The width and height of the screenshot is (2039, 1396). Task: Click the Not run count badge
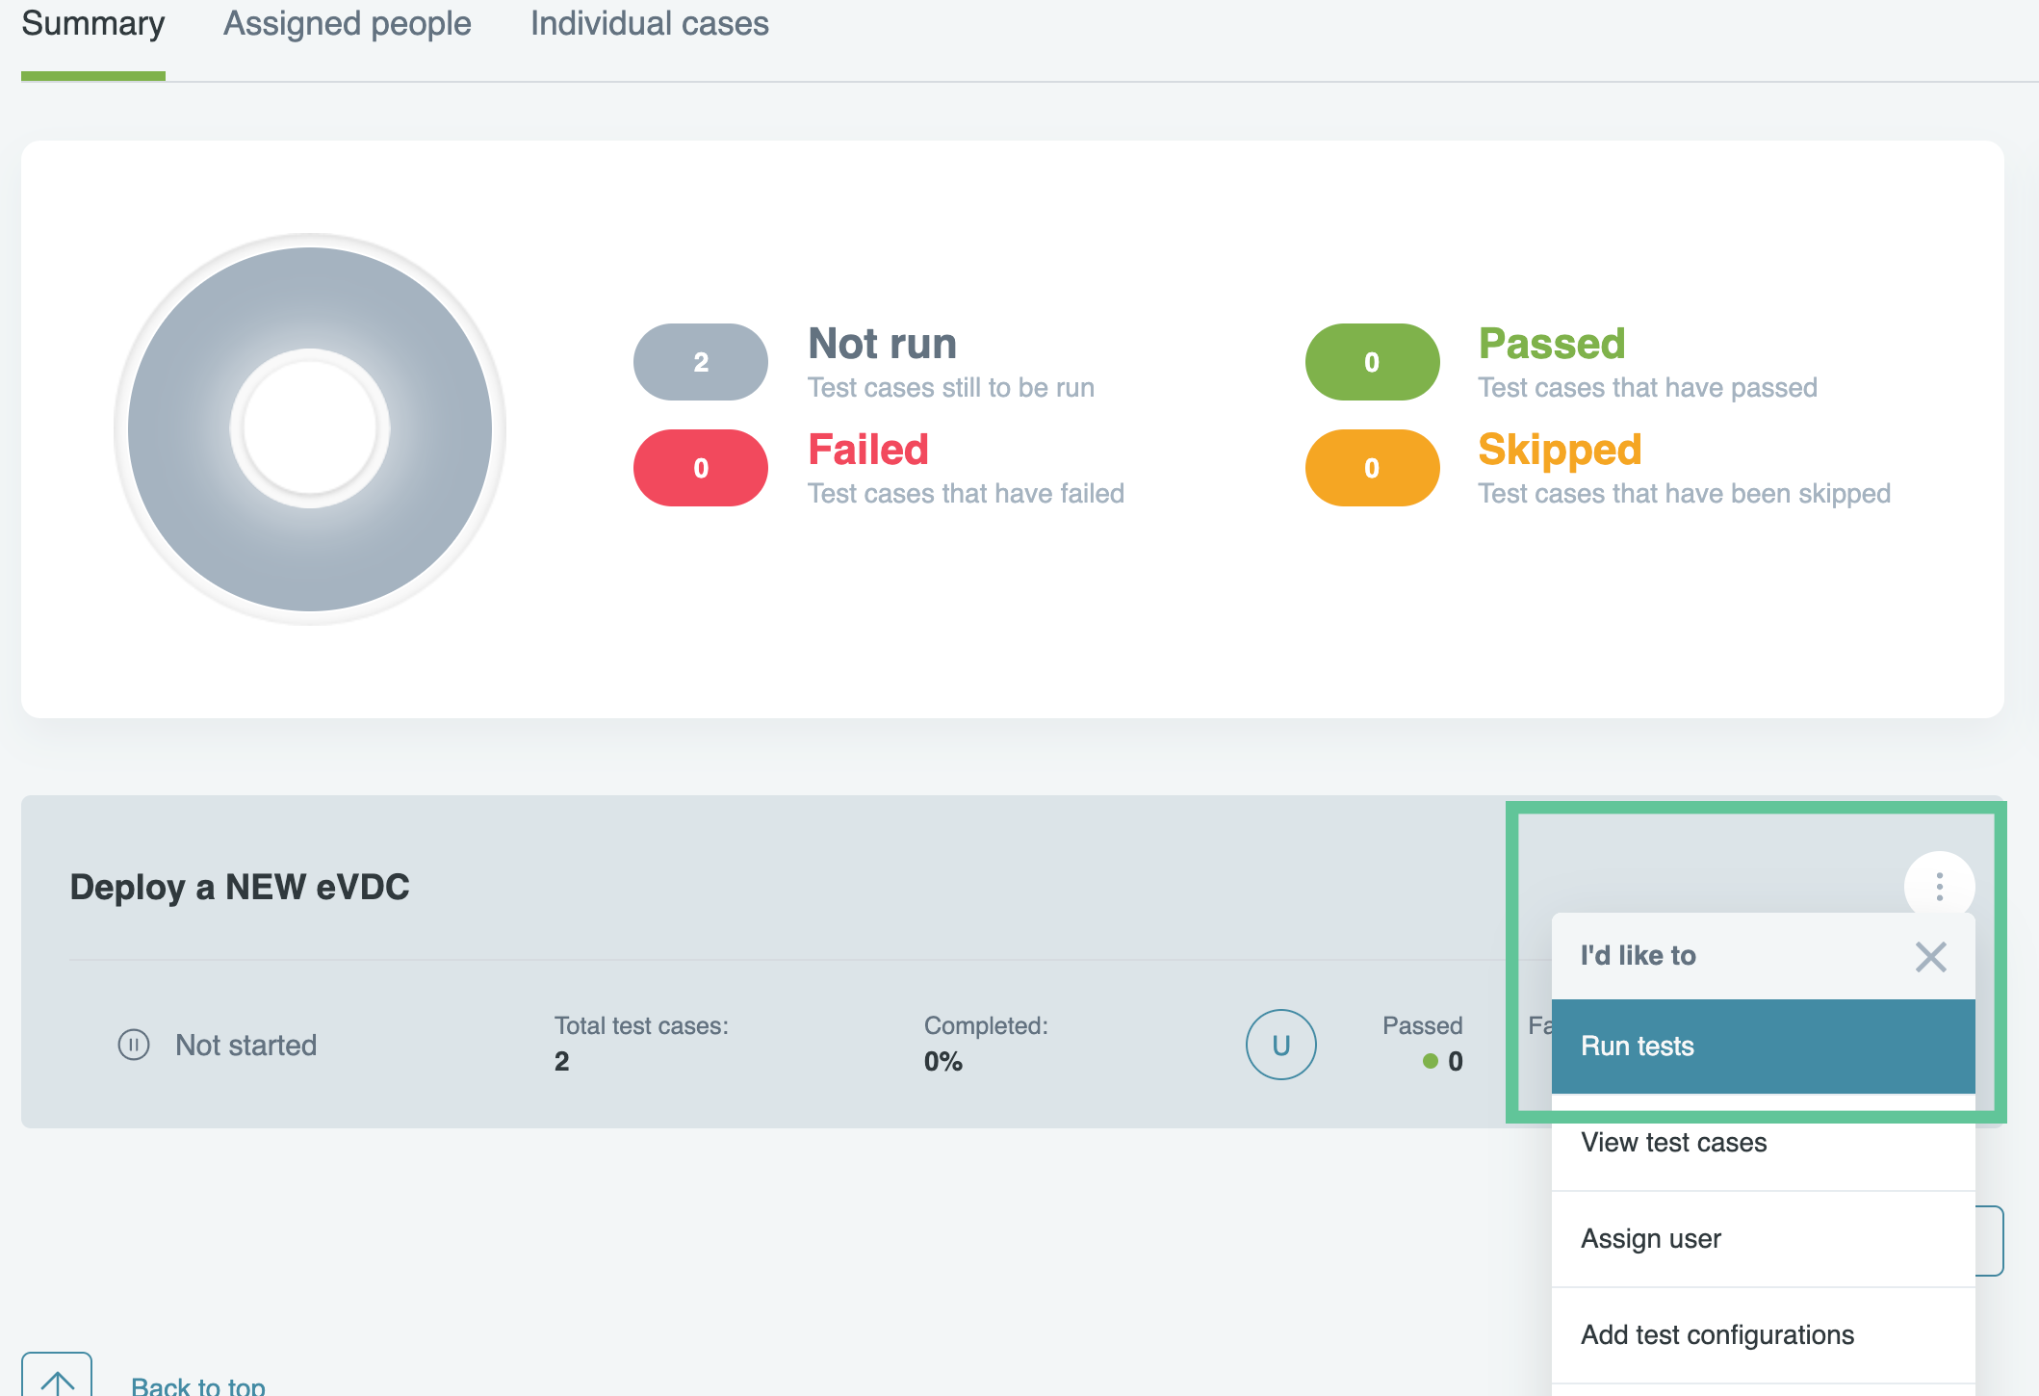(700, 362)
